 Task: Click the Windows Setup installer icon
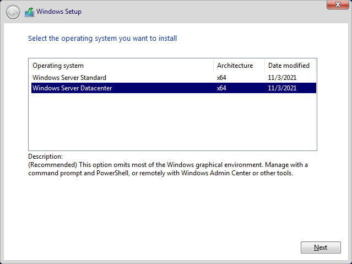(x=29, y=12)
